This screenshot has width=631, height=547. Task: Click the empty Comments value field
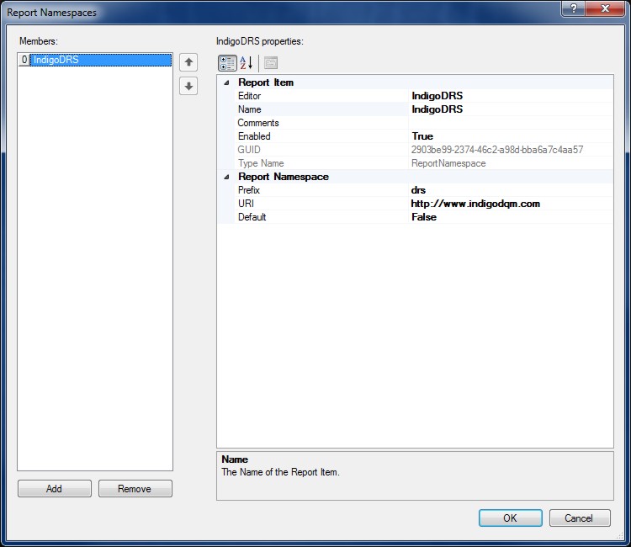[x=510, y=123]
